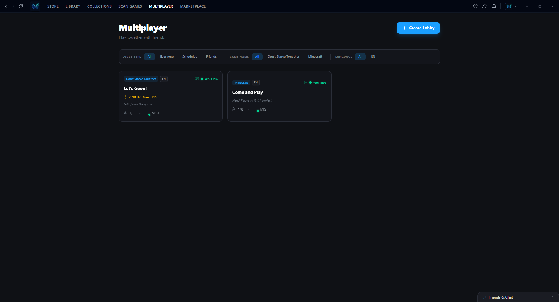Go back with the left arrow icon
This screenshot has height=302, width=559.
6,6
